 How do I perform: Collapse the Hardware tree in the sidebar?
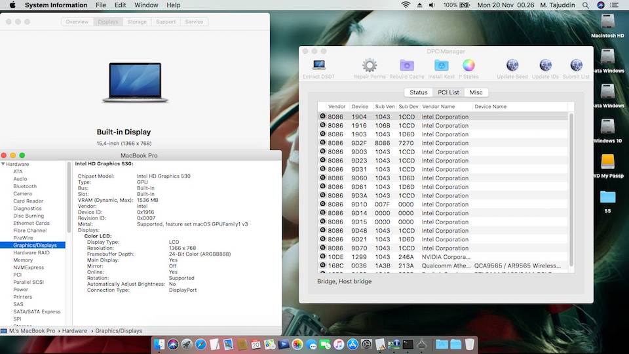pyautogui.click(x=3, y=164)
